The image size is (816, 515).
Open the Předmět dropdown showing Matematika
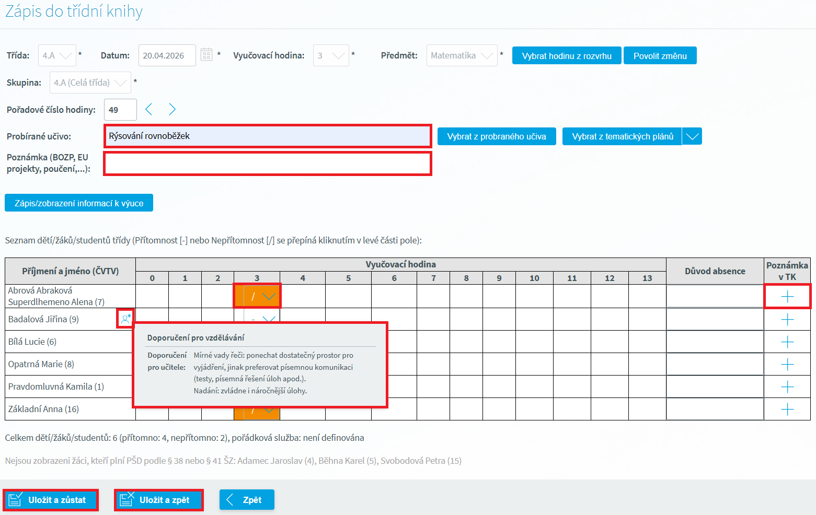coord(462,55)
